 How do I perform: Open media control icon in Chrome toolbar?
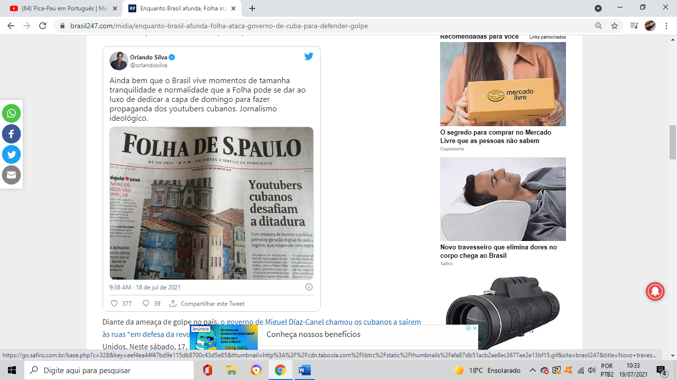634,26
